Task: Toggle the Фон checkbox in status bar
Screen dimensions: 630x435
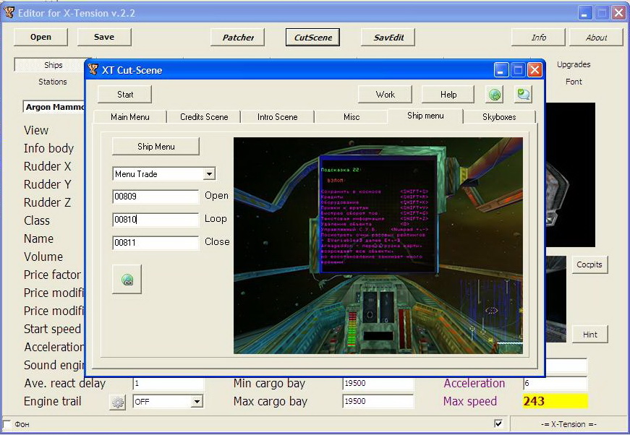Action: tap(7, 423)
